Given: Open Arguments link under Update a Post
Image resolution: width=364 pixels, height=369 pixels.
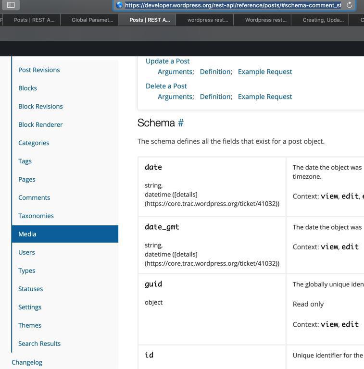Looking at the screenshot, I should click(x=175, y=72).
